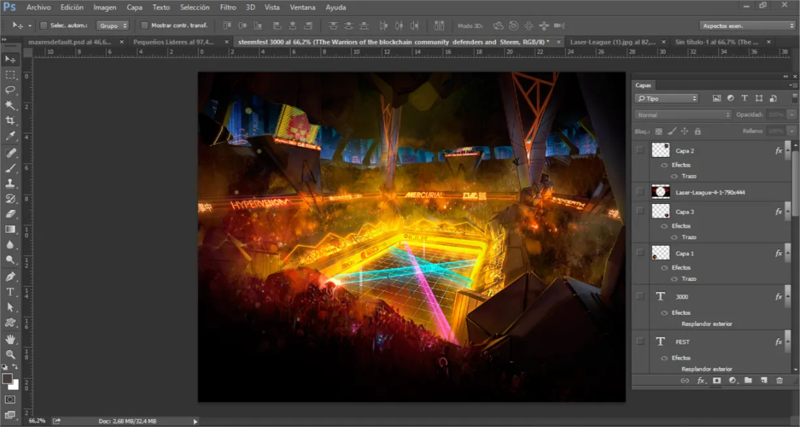The image size is (800, 427).
Task: Click the trash icon to delete layer
Action: pyautogui.click(x=779, y=380)
